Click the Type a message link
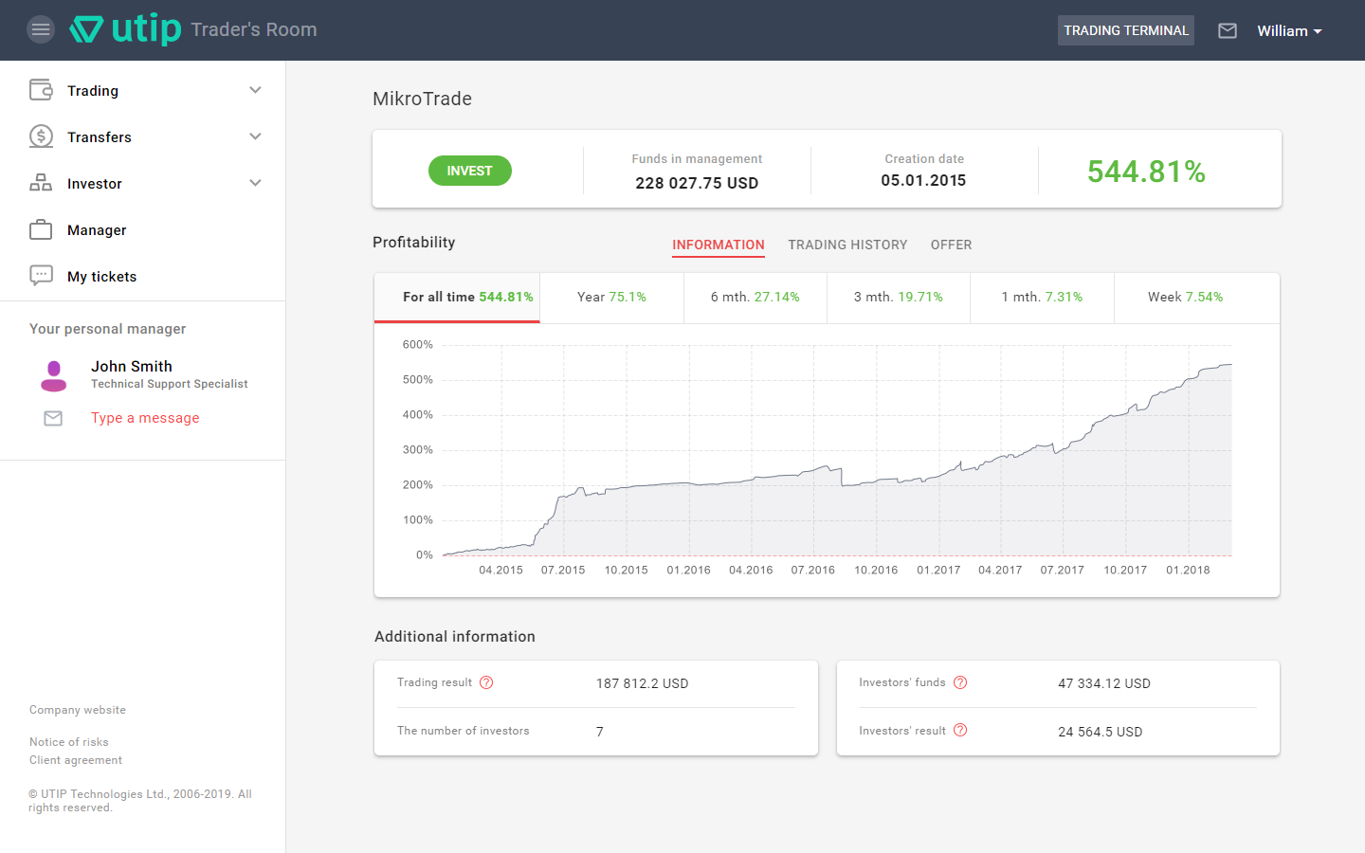 tap(145, 418)
